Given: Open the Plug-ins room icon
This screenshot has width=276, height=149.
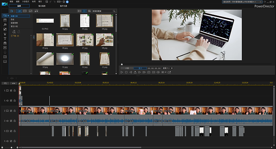Looking at the screenshot, I should click(x=5, y=20).
